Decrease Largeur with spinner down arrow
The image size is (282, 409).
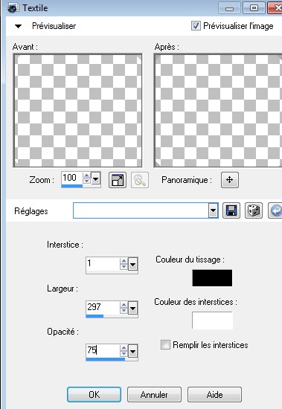click(x=124, y=311)
